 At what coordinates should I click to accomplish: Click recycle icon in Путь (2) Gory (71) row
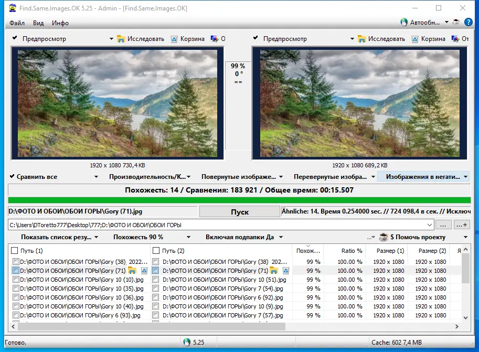(x=285, y=270)
